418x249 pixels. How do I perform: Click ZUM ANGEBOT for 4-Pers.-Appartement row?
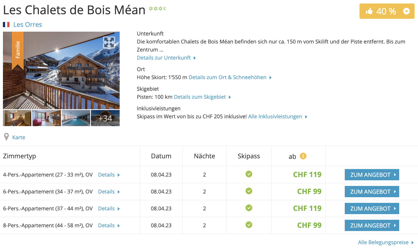(x=372, y=175)
